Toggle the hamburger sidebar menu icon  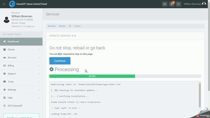click(4, 4)
